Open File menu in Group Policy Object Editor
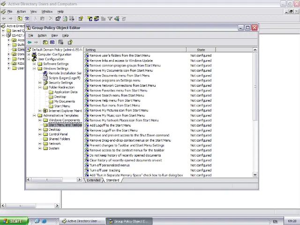Image resolution: width=300 pixels, height=225 pixels. [30, 36]
